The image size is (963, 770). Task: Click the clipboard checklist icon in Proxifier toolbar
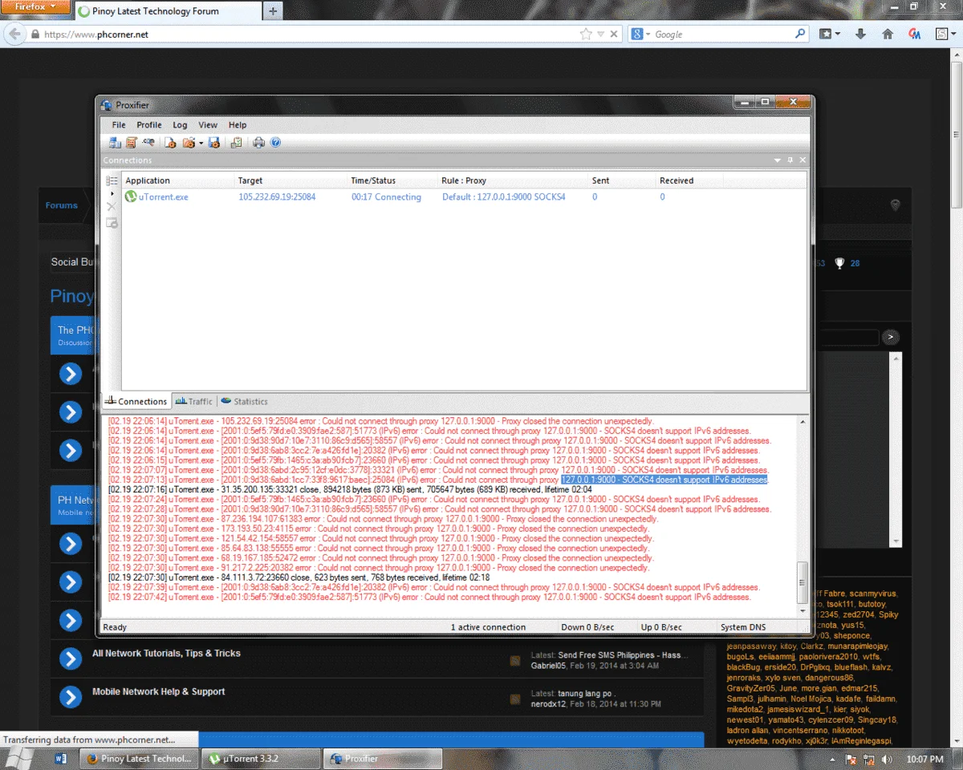tap(236, 143)
